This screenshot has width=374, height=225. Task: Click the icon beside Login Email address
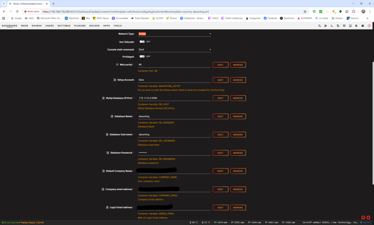pyautogui.click(x=107, y=207)
